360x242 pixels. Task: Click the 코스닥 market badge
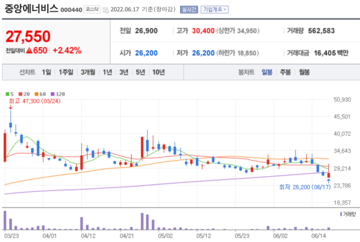point(92,9)
